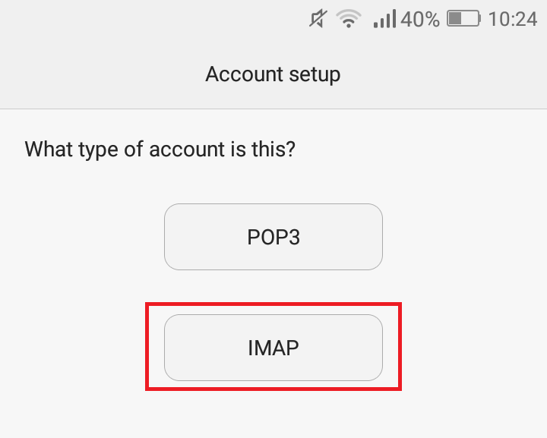Click the account type question text
Viewport: 547px width, 438px height.
pos(160,148)
